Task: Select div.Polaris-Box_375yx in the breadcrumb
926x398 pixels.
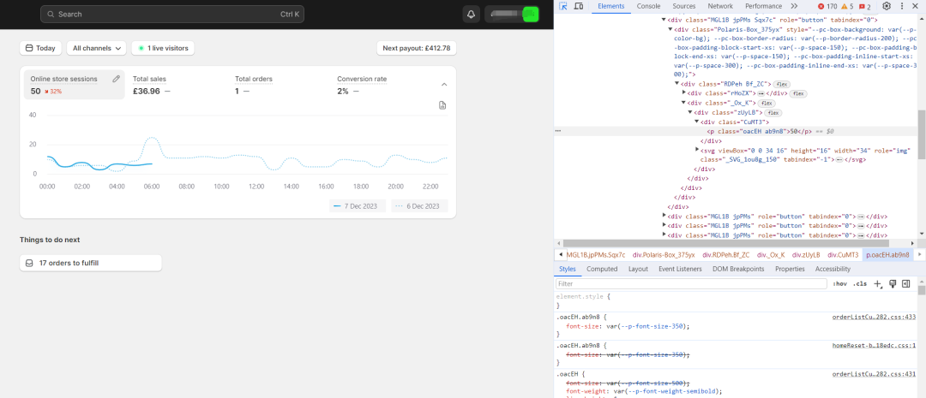Action: click(x=664, y=255)
